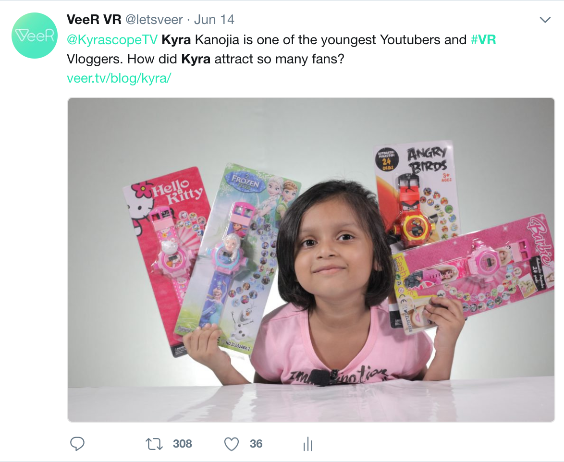The image size is (564, 462).
Task: Like the tweet with the heart icon
Action: 231,444
